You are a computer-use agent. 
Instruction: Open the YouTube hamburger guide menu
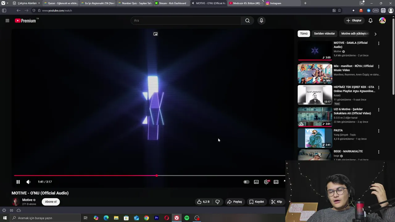7,21
